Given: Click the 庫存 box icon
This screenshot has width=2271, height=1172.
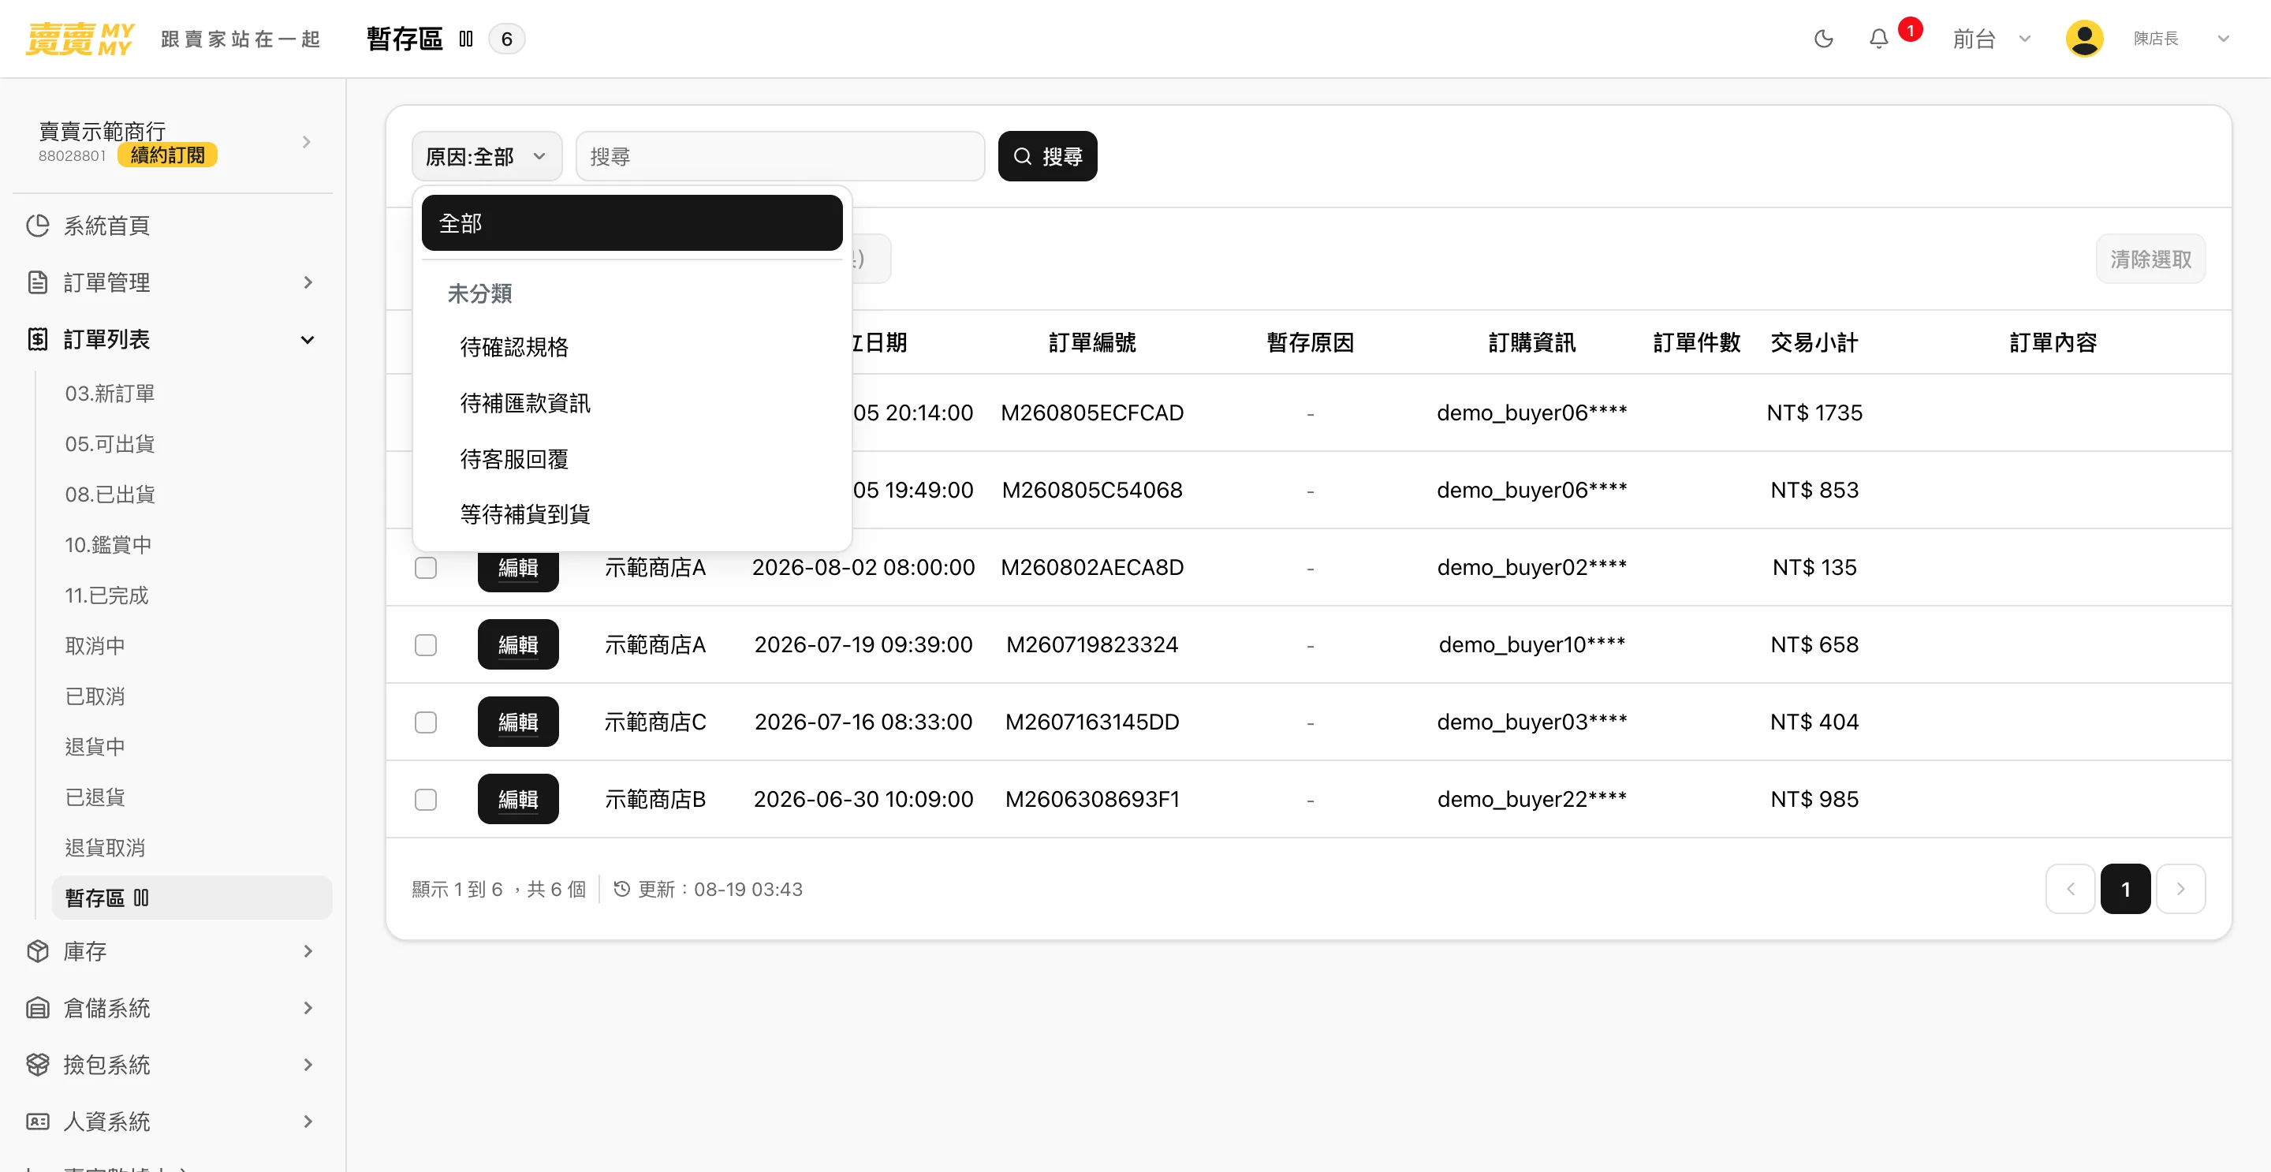Looking at the screenshot, I should pos(37,951).
